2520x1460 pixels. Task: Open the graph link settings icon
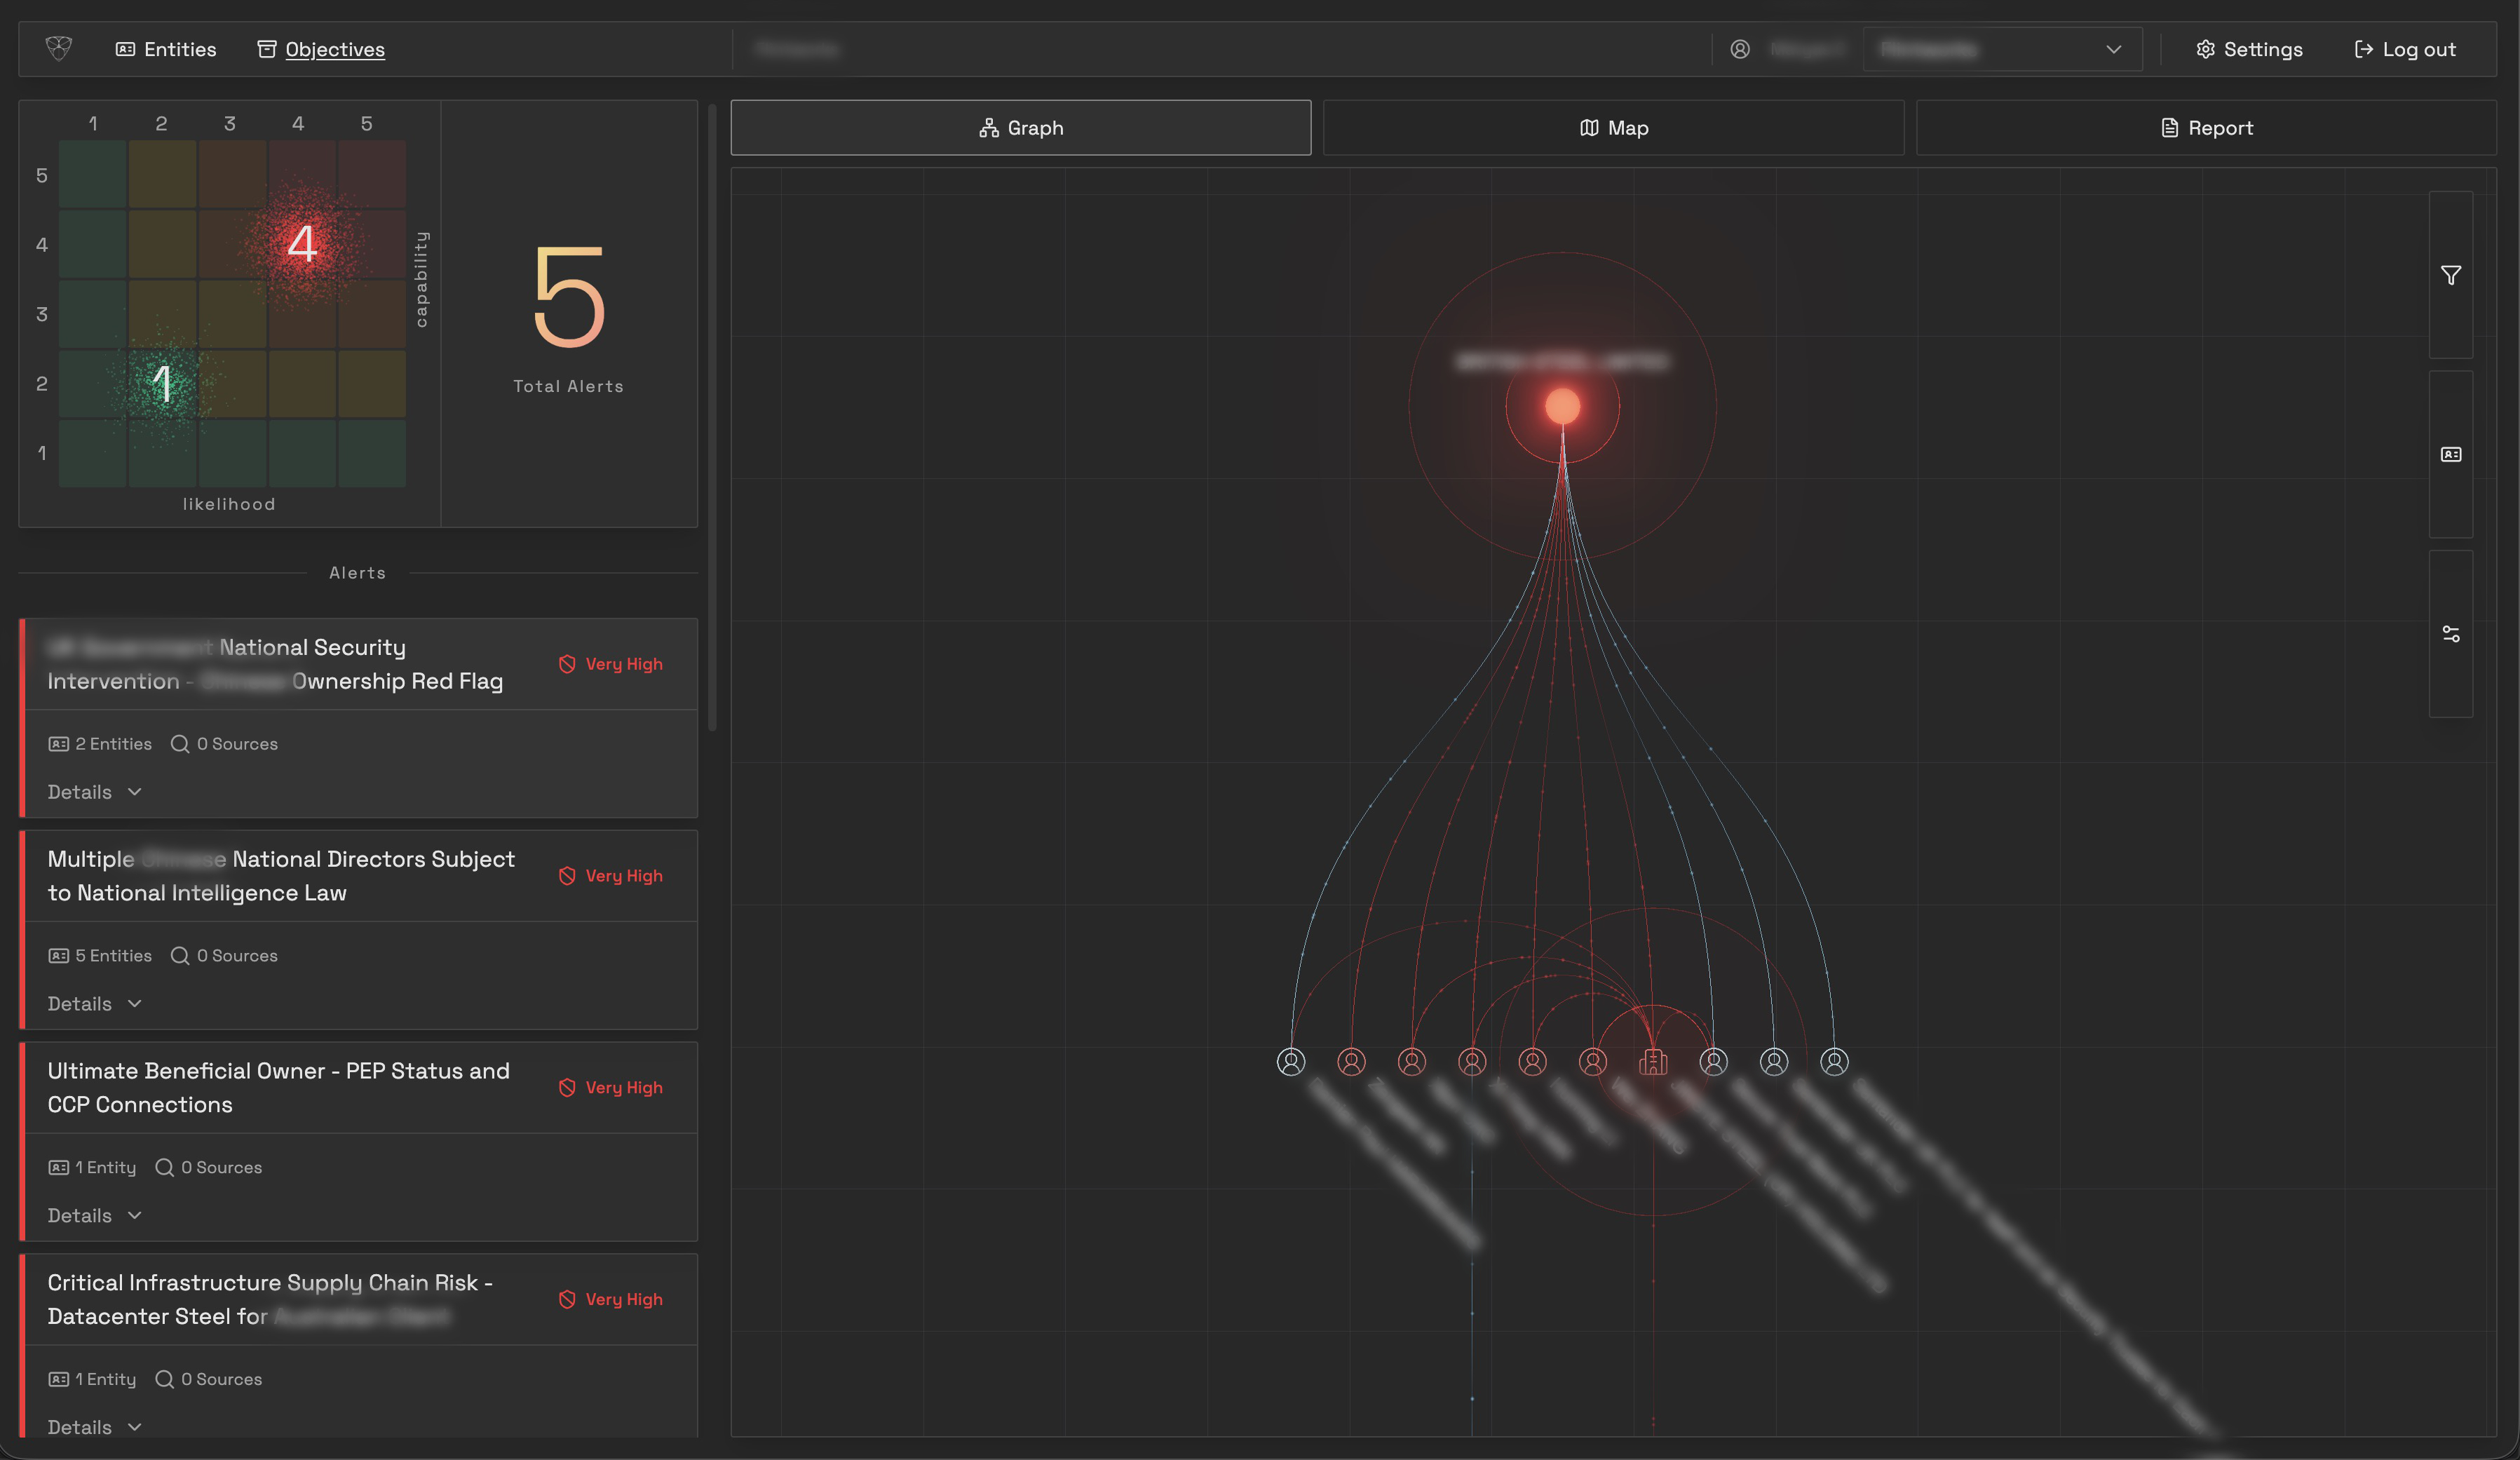(2451, 633)
